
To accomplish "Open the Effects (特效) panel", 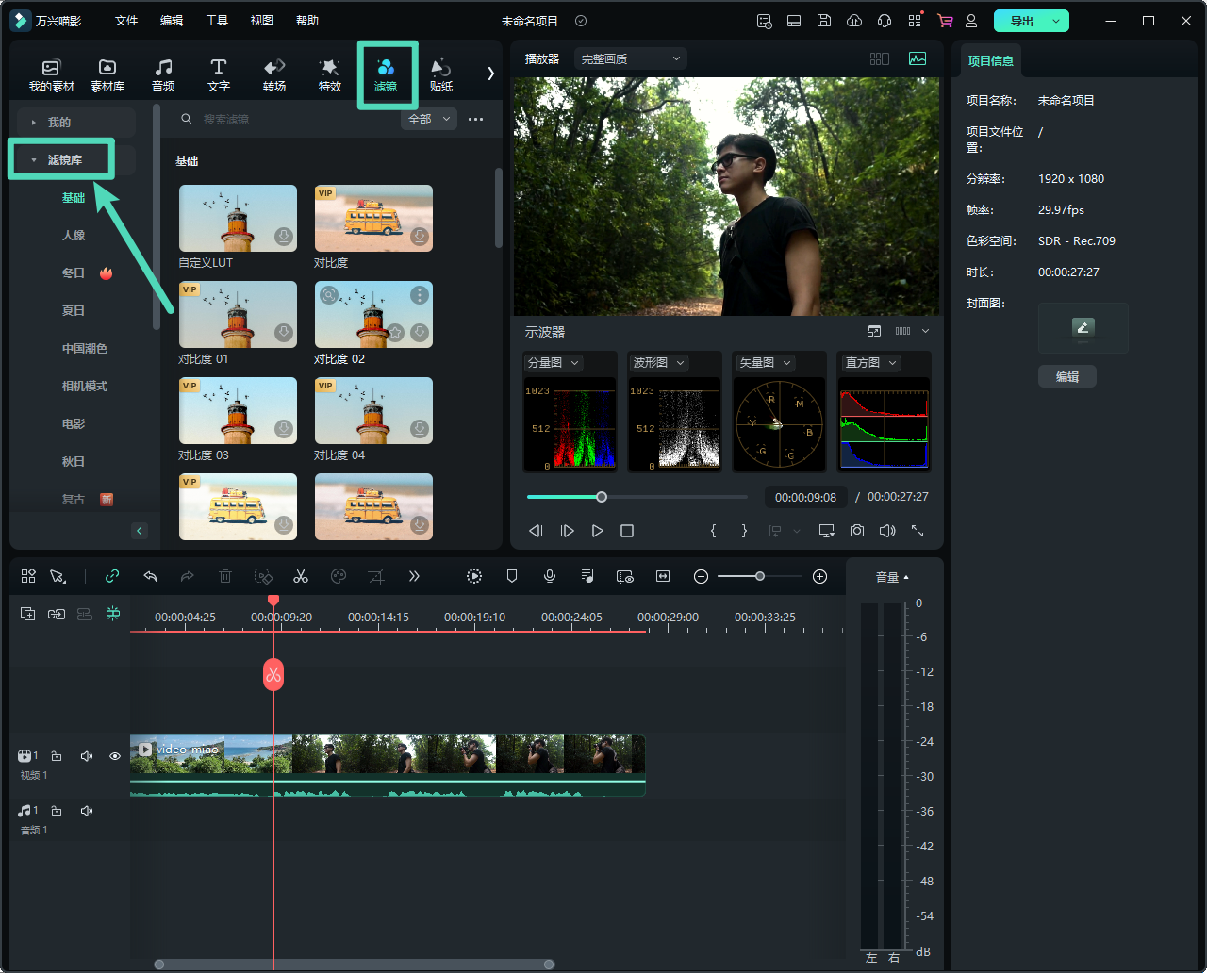I will point(329,74).
